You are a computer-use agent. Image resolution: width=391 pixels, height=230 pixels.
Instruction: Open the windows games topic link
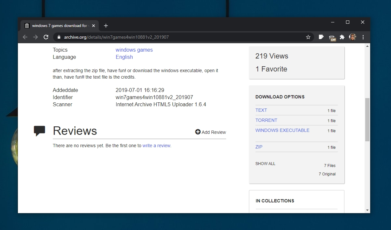[134, 50]
